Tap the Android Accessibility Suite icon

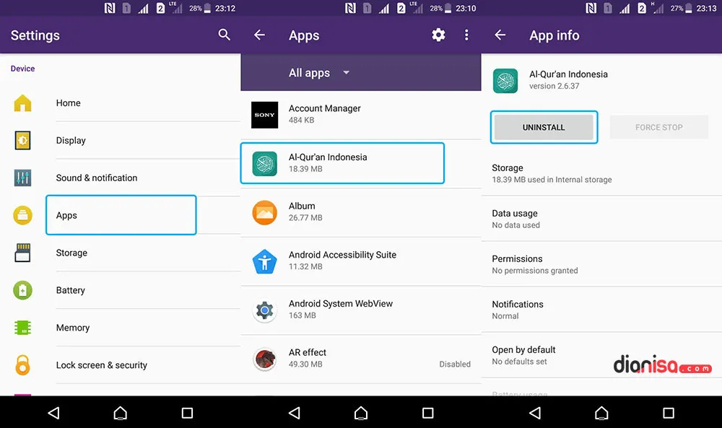tap(264, 261)
